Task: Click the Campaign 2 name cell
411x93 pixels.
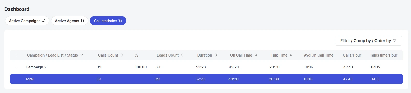Action: tap(36, 67)
